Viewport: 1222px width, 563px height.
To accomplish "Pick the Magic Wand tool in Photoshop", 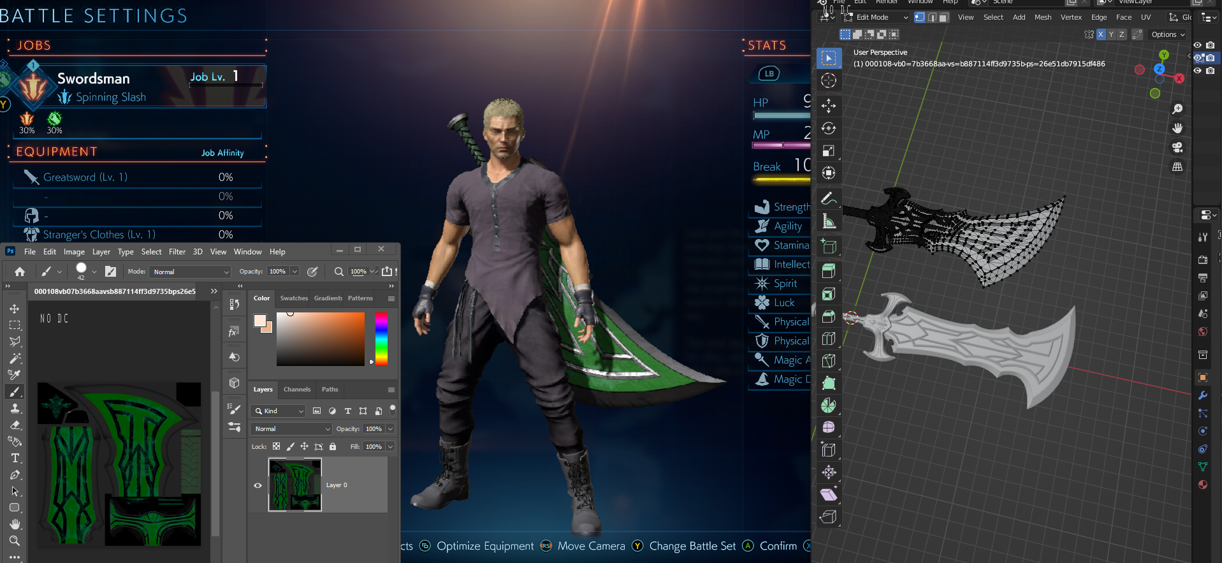I will pos(15,358).
